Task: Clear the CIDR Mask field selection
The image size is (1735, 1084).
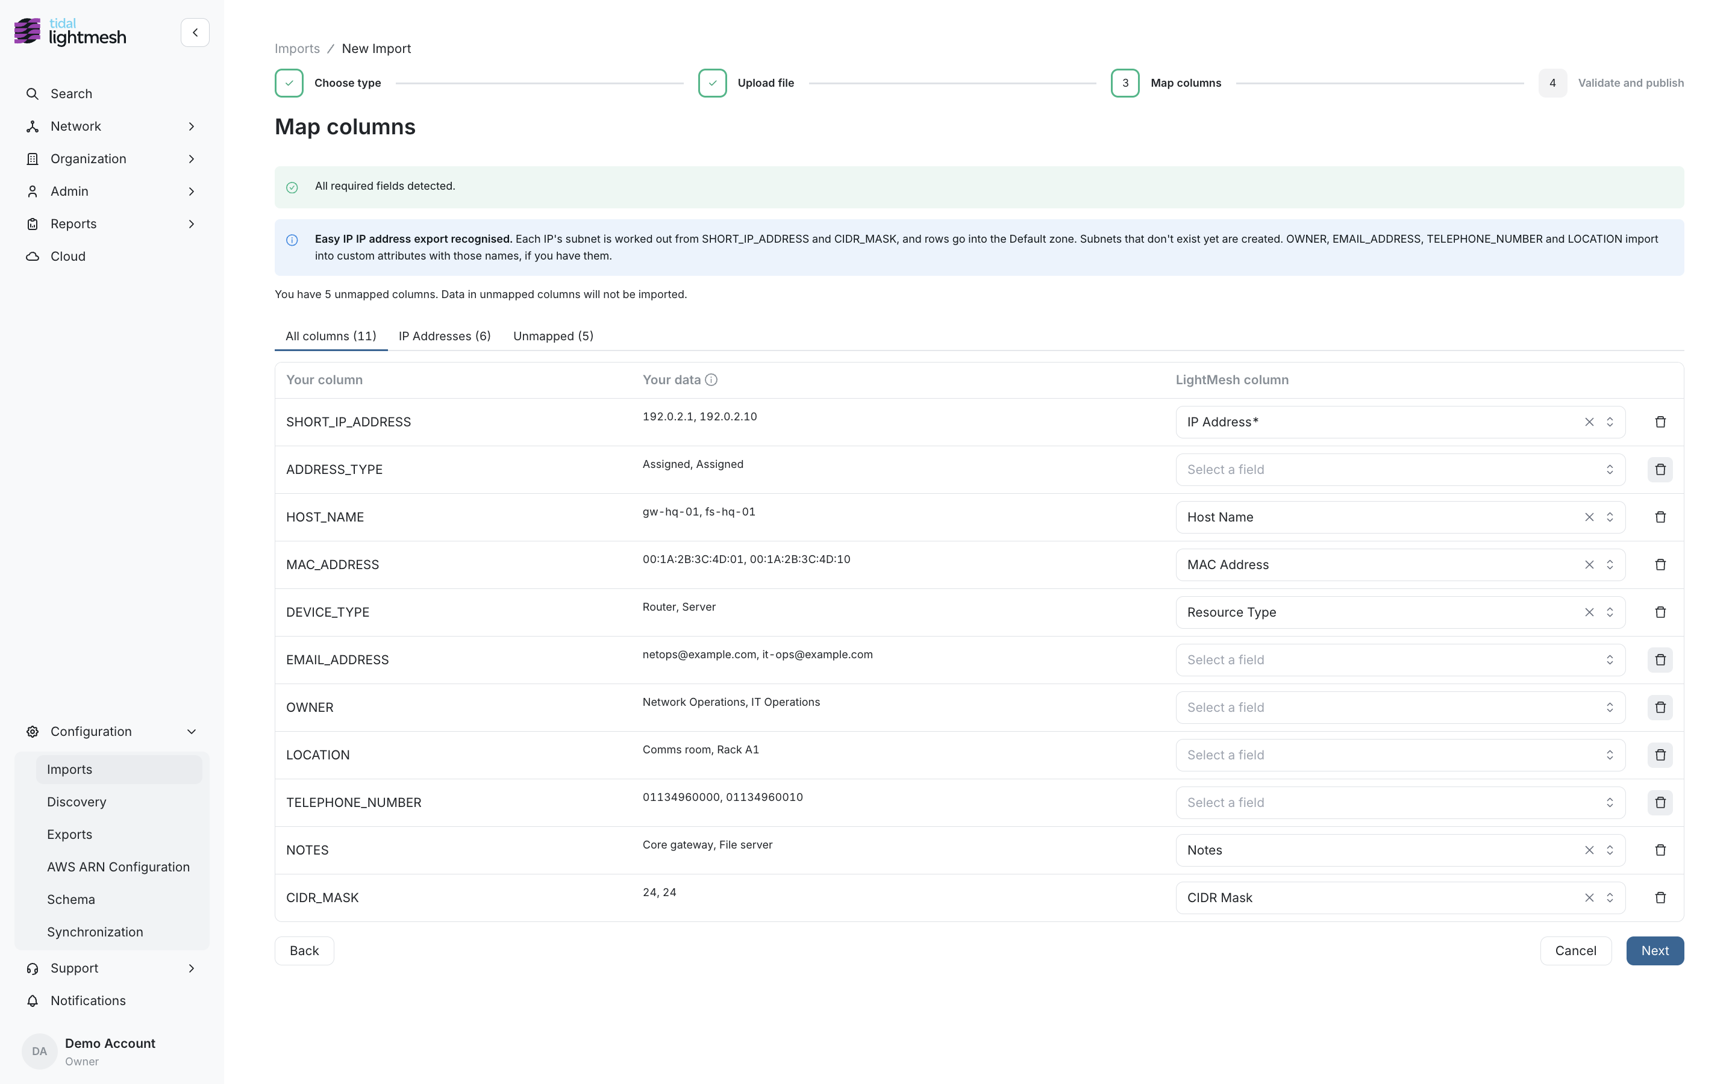Action: point(1589,897)
